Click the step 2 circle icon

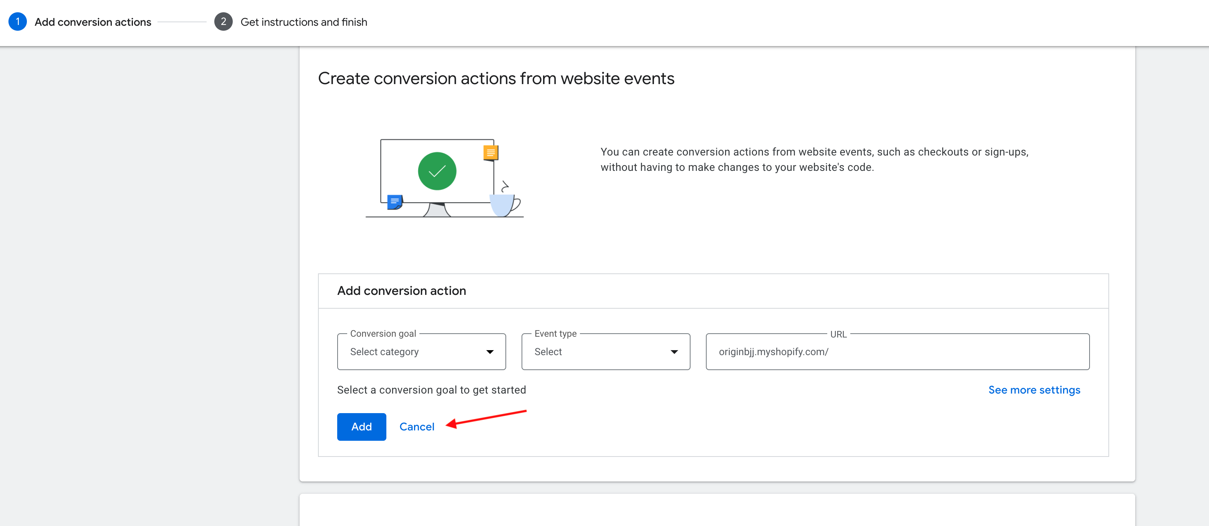pos(223,22)
